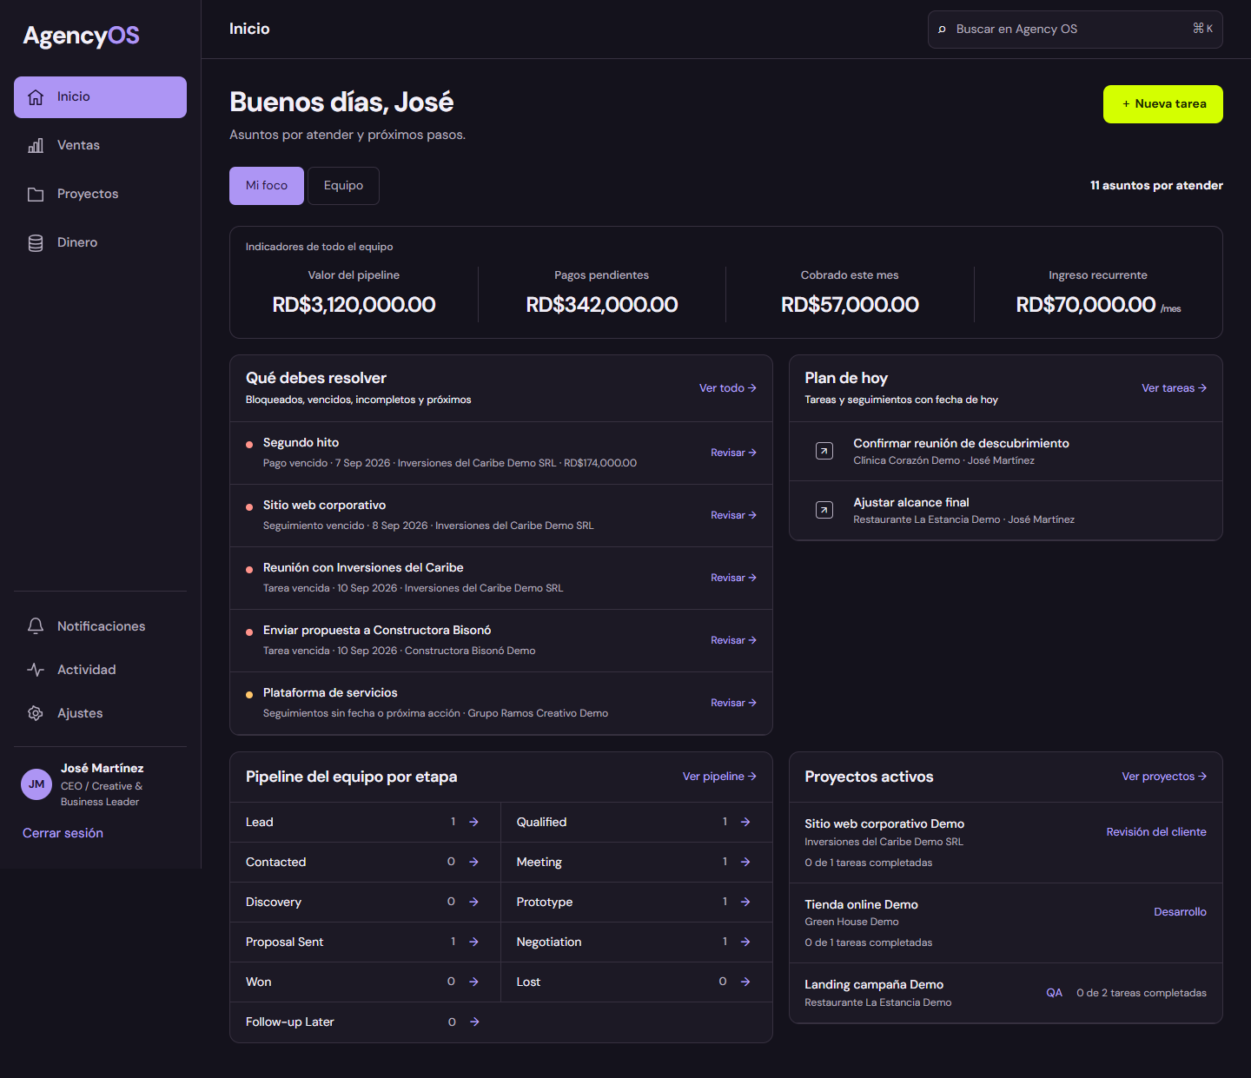1251x1078 pixels.
Task: Click the Actividad pulse icon
Action: (36, 670)
